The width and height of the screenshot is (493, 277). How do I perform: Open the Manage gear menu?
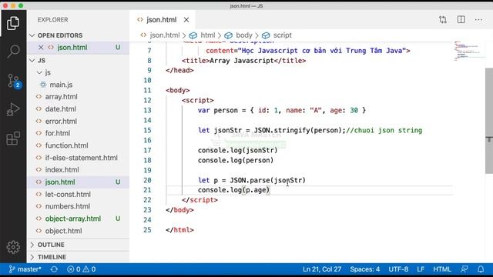pyautogui.click(x=13, y=247)
